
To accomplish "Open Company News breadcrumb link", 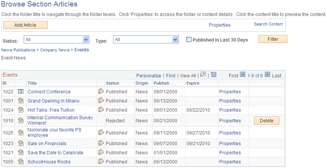I will pyautogui.click(x=55, y=50).
